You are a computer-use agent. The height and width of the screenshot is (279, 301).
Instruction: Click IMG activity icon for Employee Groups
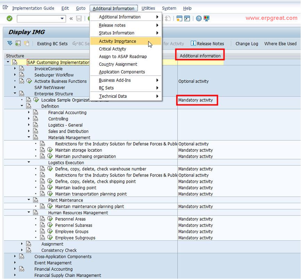(50, 231)
